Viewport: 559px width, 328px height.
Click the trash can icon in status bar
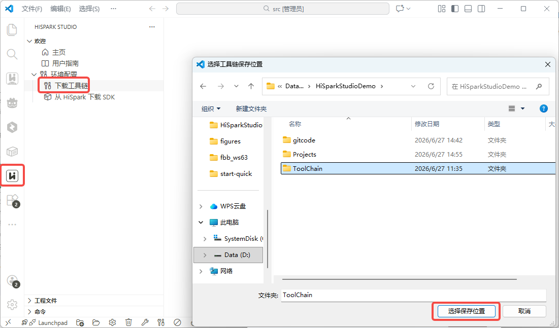128,322
